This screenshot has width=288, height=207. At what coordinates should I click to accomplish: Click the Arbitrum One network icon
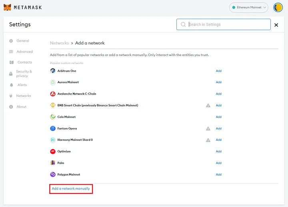click(53, 71)
